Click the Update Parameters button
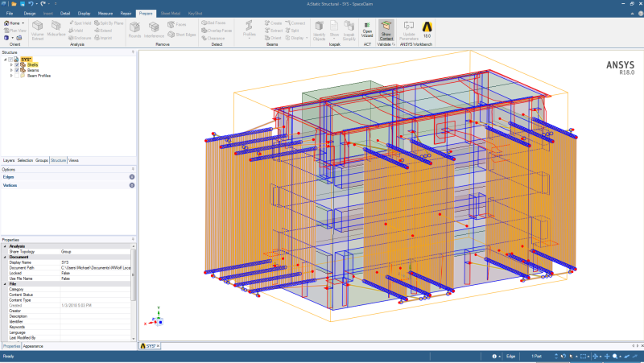Viewport: 644px width, 363px height. [x=409, y=31]
